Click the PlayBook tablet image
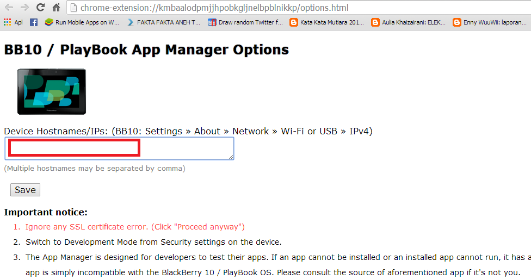Screen dimensions: 531x279 pyautogui.click(x=52, y=91)
